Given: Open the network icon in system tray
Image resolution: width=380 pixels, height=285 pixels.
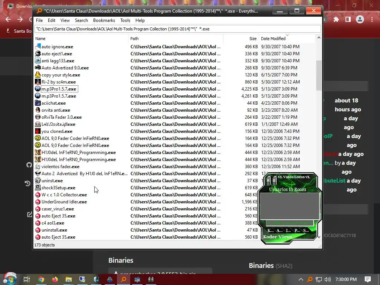Looking at the screenshot, I should (319, 279).
